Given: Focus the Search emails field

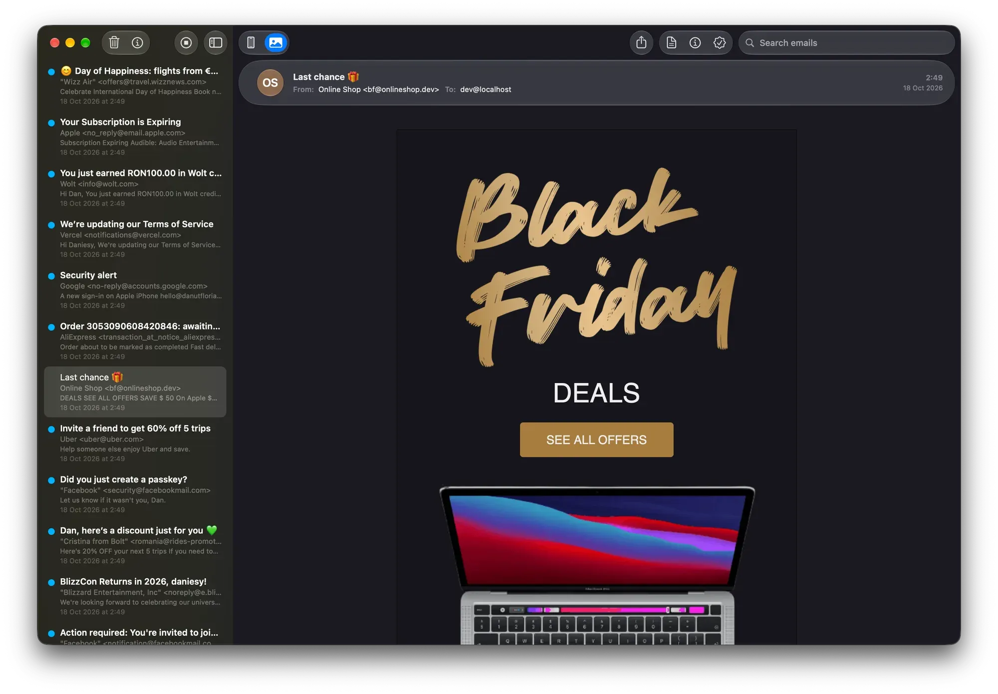Looking at the screenshot, I should 846,43.
